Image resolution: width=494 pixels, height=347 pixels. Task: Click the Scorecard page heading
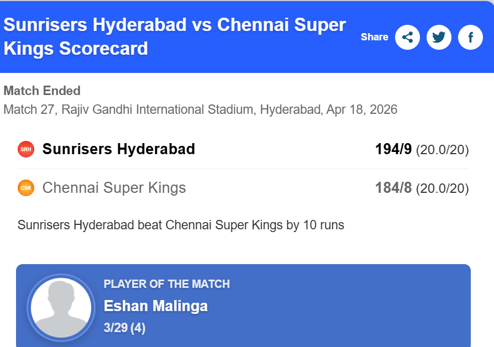pos(175,36)
